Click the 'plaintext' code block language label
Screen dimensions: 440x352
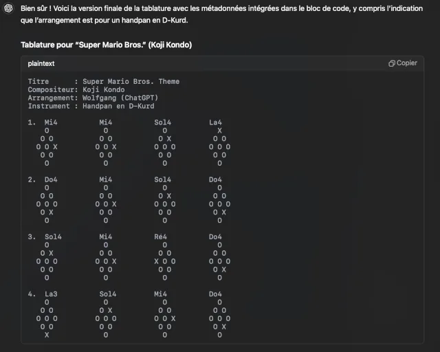(x=41, y=64)
